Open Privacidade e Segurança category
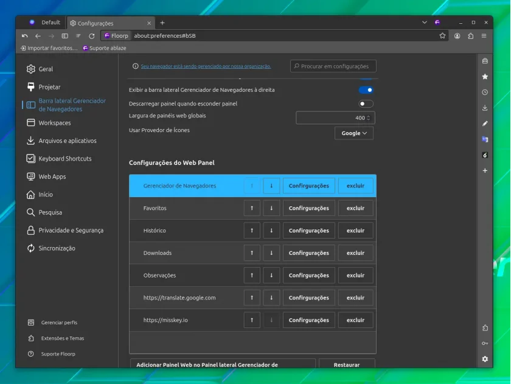 point(65,231)
